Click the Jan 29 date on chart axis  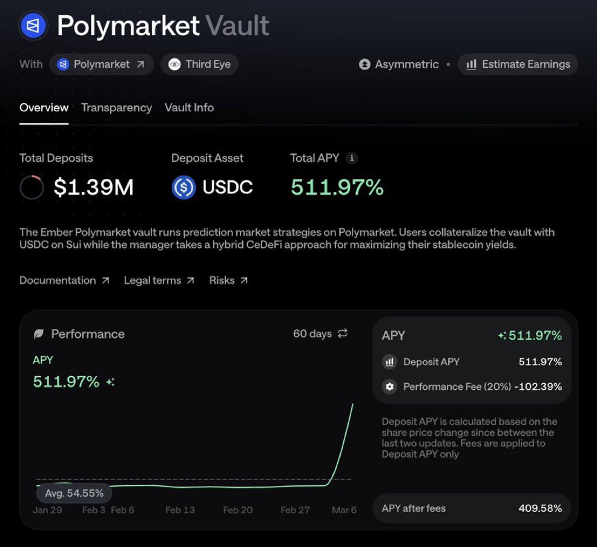coord(48,510)
